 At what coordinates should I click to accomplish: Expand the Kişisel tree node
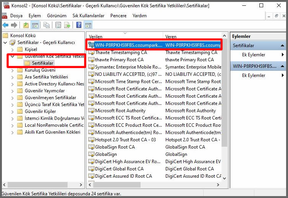[x=12, y=49]
